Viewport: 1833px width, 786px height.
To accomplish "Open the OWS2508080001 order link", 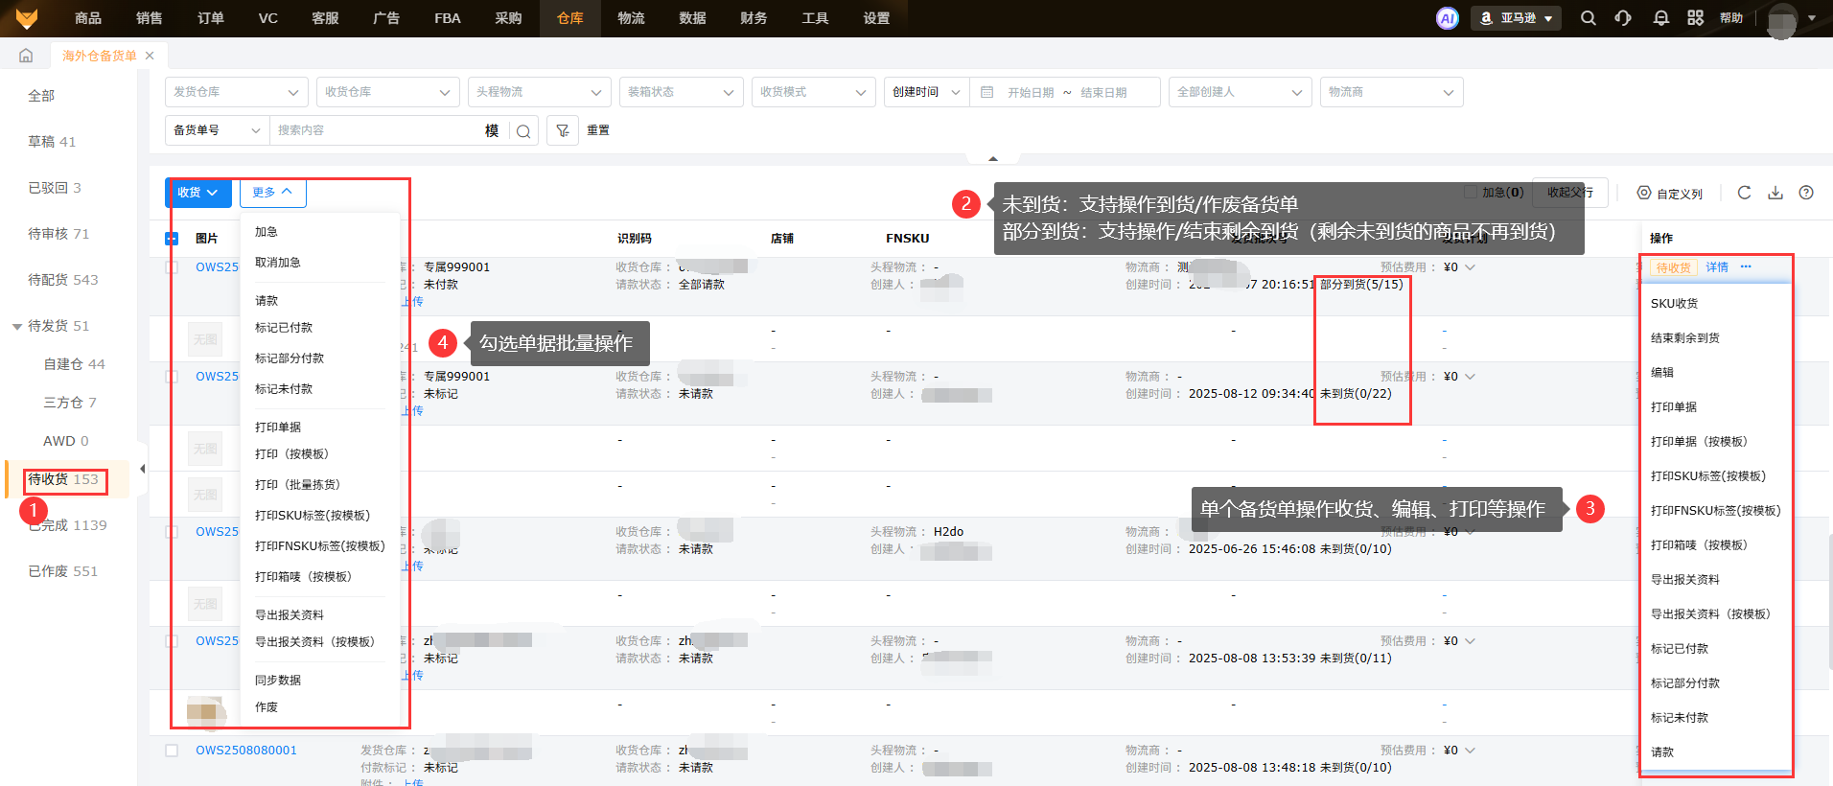I will pos(246,751).
